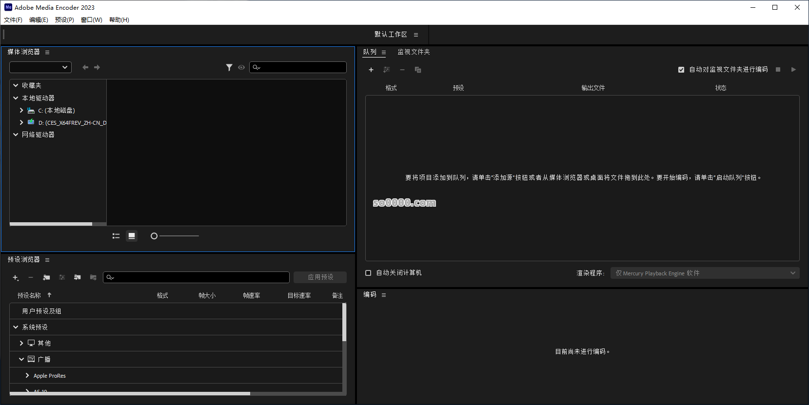Open the 媒体浏览器 panel menu icon
This screenshot has width=809, height=405.
(47, 52)
